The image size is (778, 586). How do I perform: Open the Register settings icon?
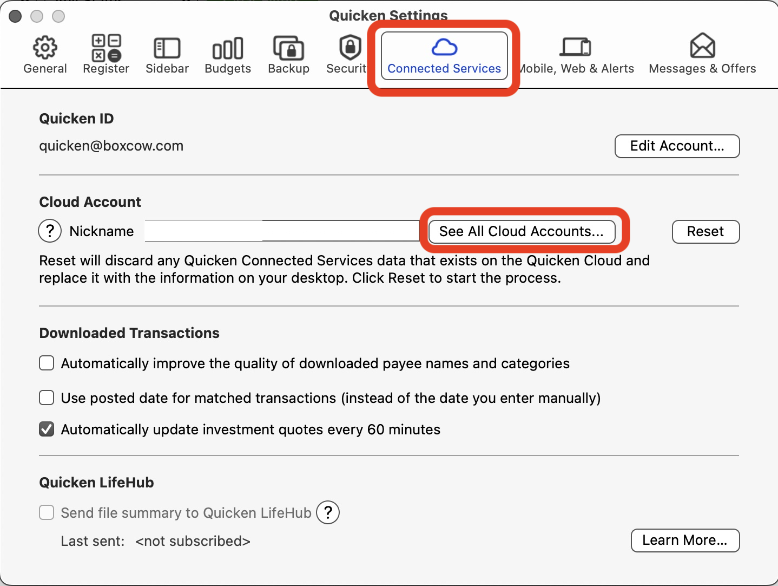[x=106, y=48]
